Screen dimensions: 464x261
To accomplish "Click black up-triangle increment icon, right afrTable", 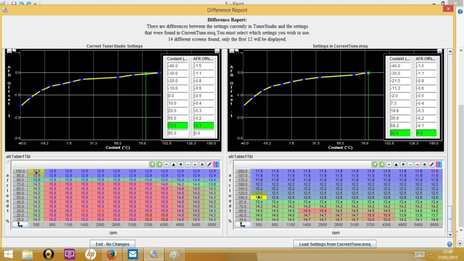I will (x=396, y=164).
